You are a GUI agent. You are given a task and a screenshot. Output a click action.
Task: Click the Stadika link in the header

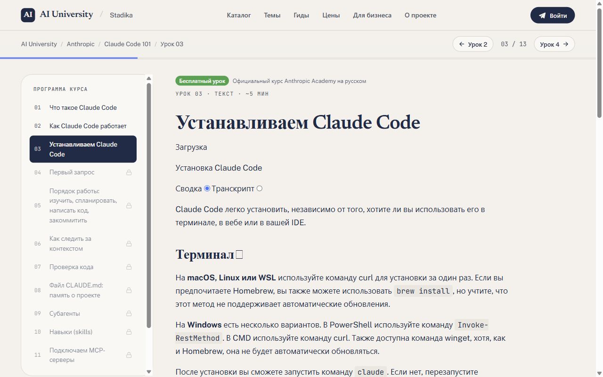coord(121,15)
